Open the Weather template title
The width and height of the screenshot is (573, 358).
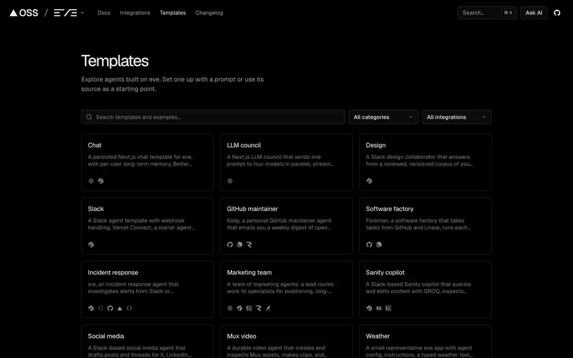378,336
